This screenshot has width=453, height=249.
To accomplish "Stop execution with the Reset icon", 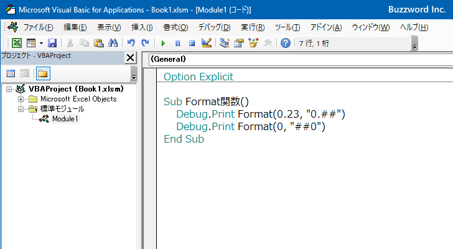I will [192, 44].
